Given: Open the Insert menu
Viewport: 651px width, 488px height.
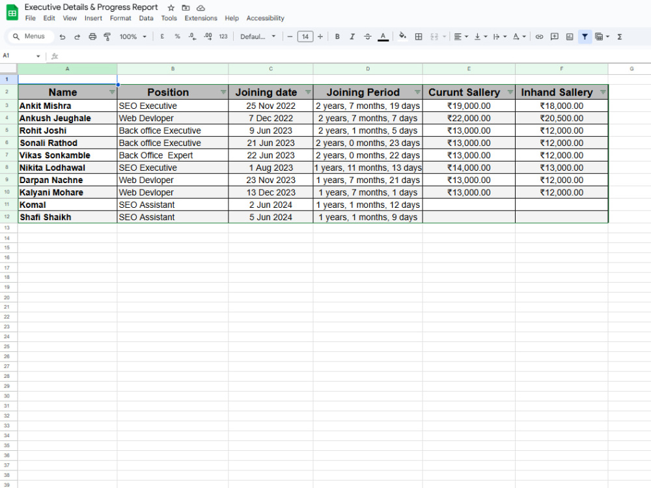Looking at the screenshot, I should [x=93, y=18].
